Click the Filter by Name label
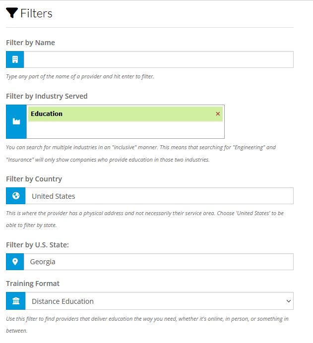Screen dimensions: 313x343 pos(30,43)
